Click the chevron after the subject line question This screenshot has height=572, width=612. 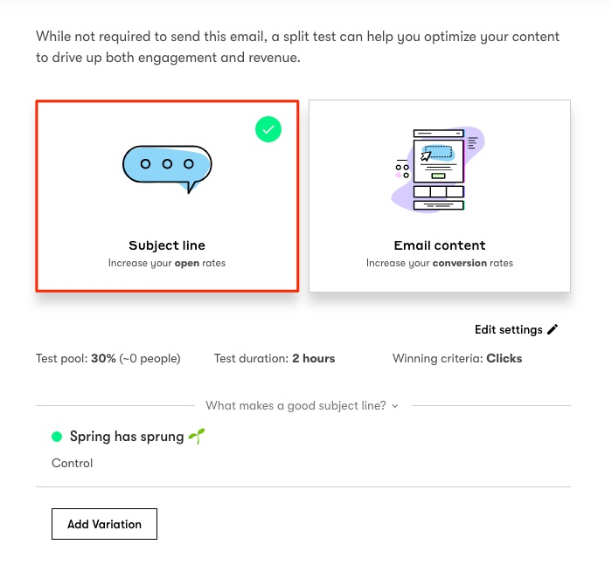click(x=395, y=406)
